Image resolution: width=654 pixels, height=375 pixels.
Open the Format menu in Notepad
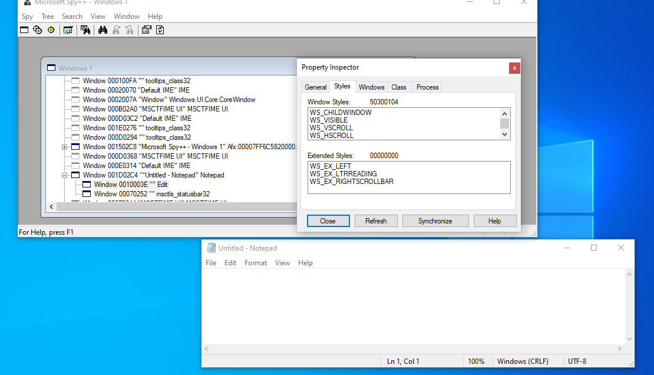point(256,262)
